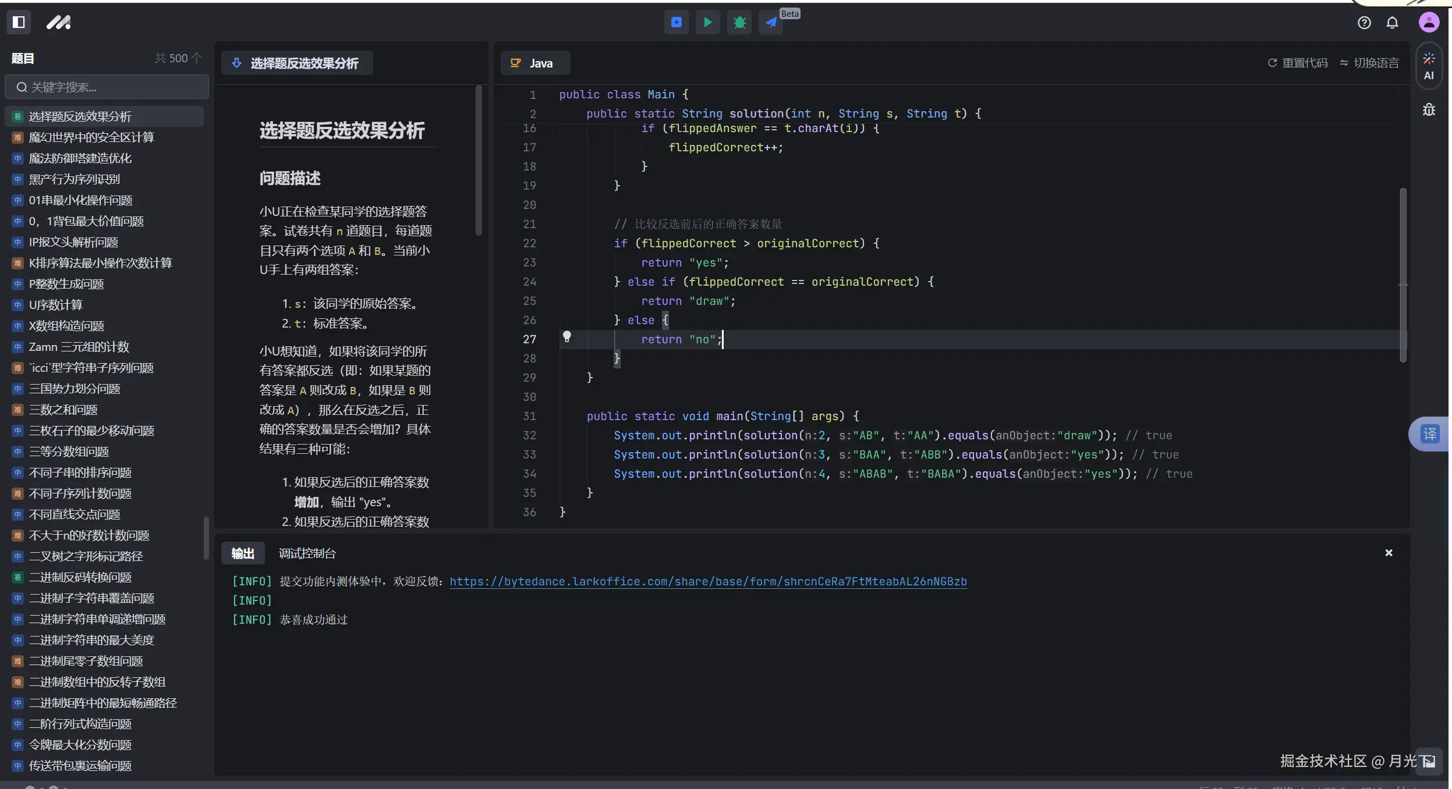Click the bug feedback icon on the right edge

point(1429,109)
